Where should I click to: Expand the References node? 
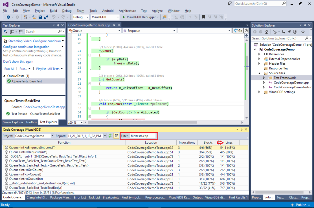[259, 54]
